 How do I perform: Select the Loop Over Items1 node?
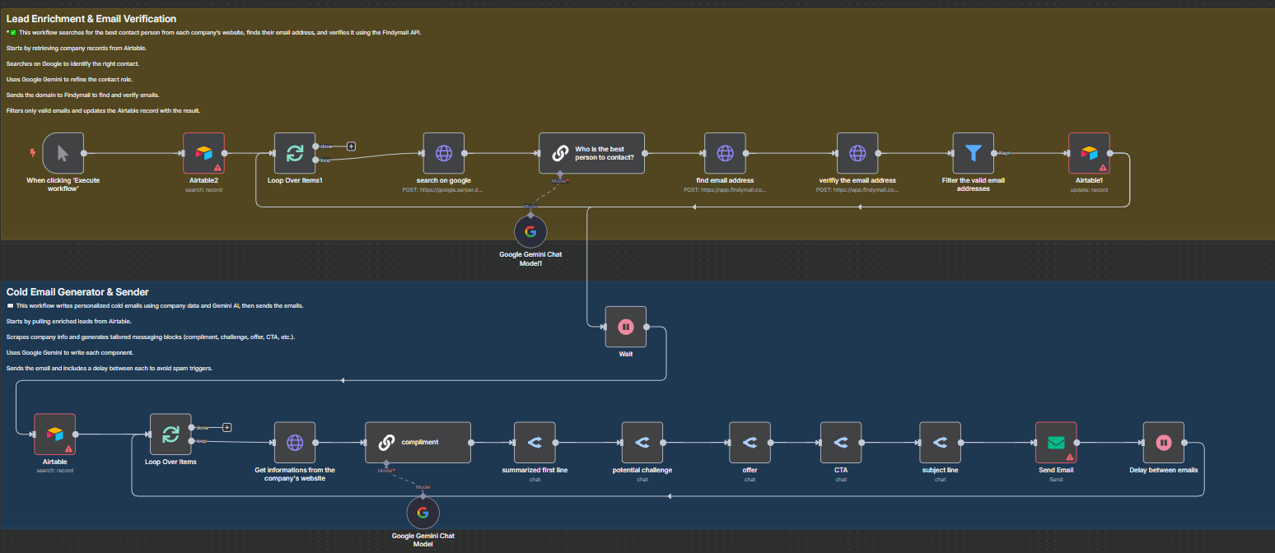tap(295, 153)
